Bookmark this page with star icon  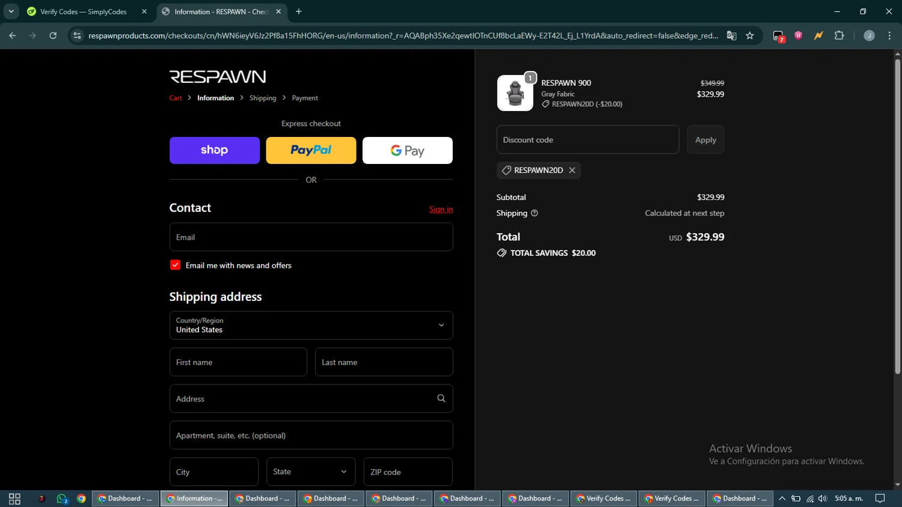point(750,35)
